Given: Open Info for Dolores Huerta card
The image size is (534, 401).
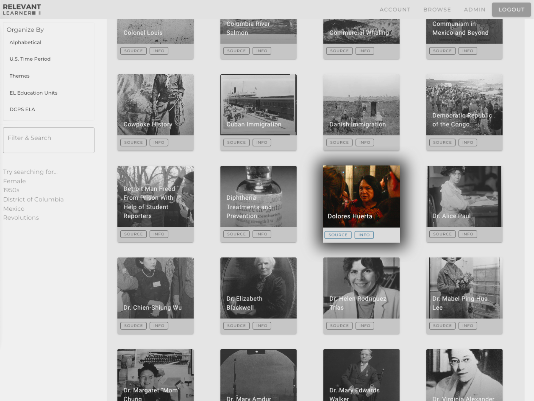Looking at the screenshot, I should click(x=364, y=235).
